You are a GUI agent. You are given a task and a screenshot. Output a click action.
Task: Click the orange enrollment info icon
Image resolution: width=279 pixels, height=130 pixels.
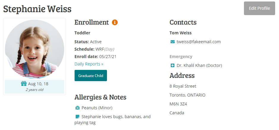[115, 23]
